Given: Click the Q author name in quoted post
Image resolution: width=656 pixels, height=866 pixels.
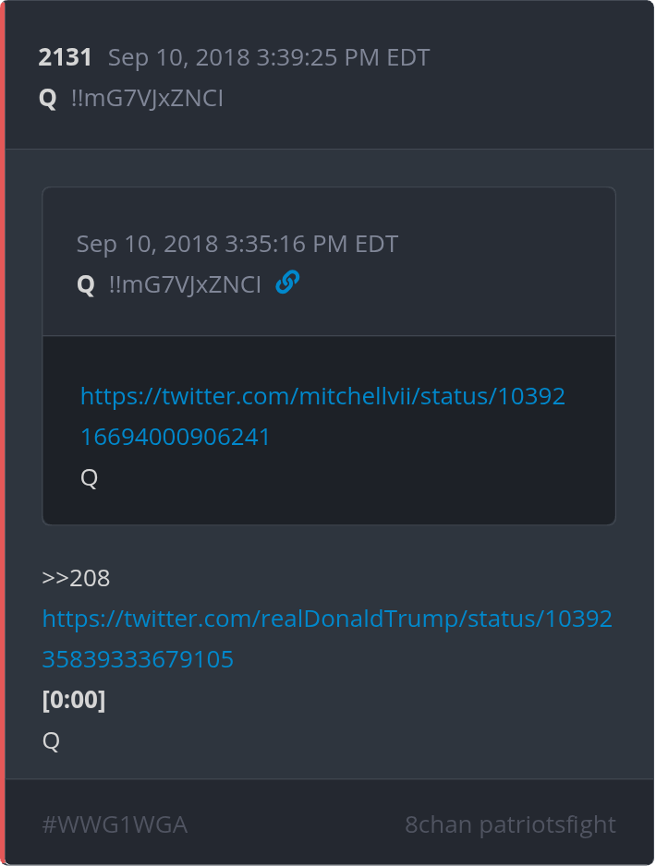Looking at the screenshot, I should click(86, 284).
